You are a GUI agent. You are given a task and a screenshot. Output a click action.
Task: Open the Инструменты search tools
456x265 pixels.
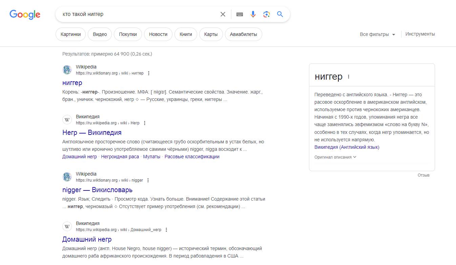[420, 34]
